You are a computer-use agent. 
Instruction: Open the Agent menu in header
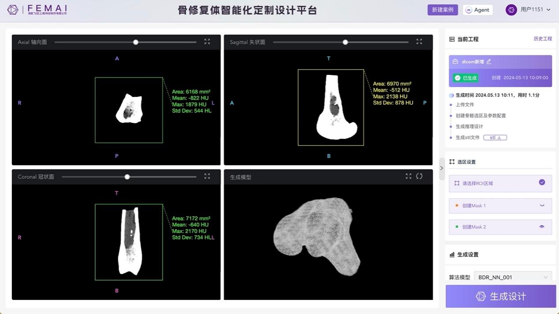(477, 10)
